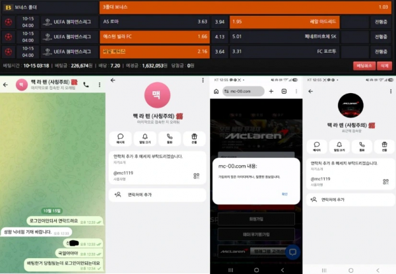Click the message 국일이이야
The height and width of the screenshot is (274, 396).
click(x=79, y=254)
